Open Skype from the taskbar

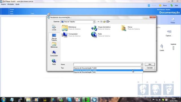[x=70, y=99]
